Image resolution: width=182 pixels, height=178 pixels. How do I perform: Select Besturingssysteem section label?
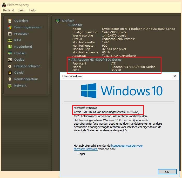28,27
